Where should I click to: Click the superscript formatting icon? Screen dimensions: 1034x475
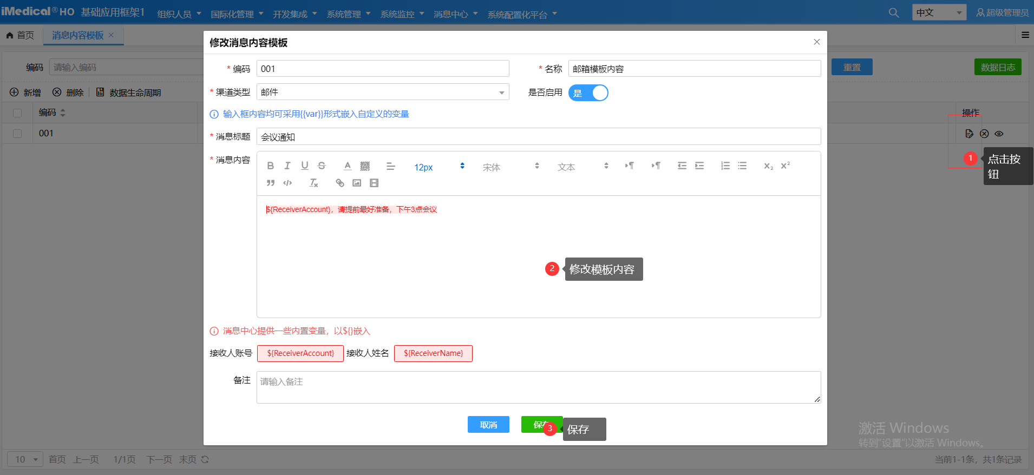[x=785, y=166]
